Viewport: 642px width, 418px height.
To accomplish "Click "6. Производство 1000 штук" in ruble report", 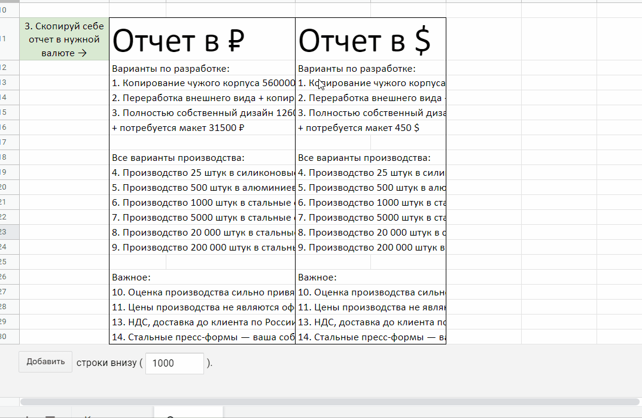I will [202, 203].
